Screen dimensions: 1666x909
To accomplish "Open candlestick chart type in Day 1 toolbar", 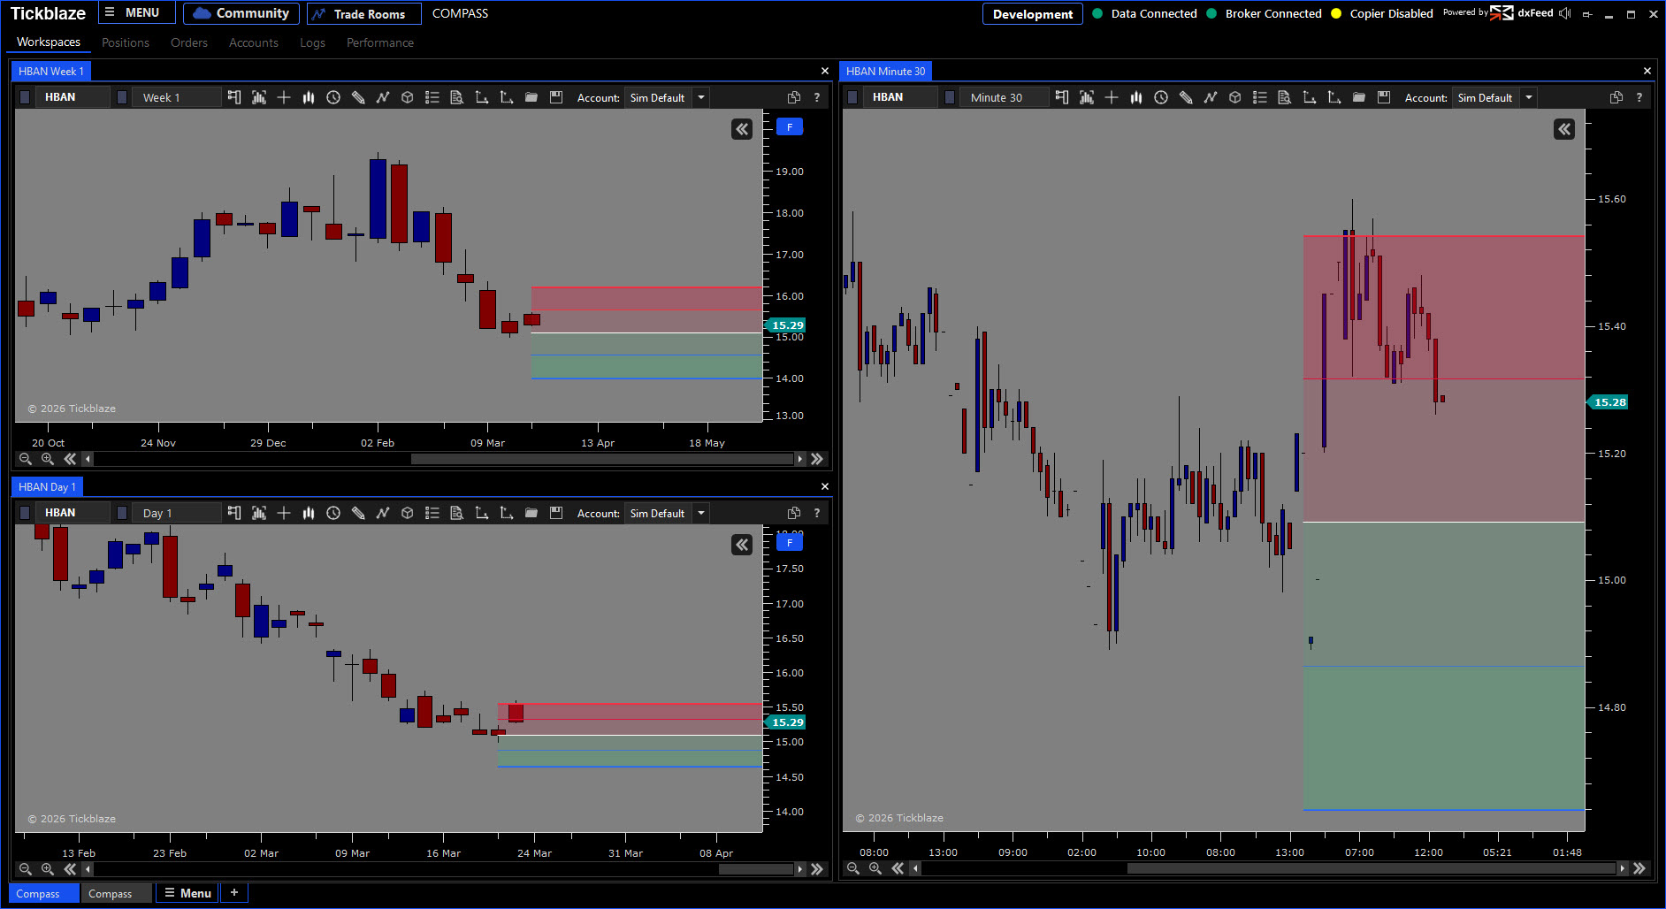I will (x=309, y=513).
